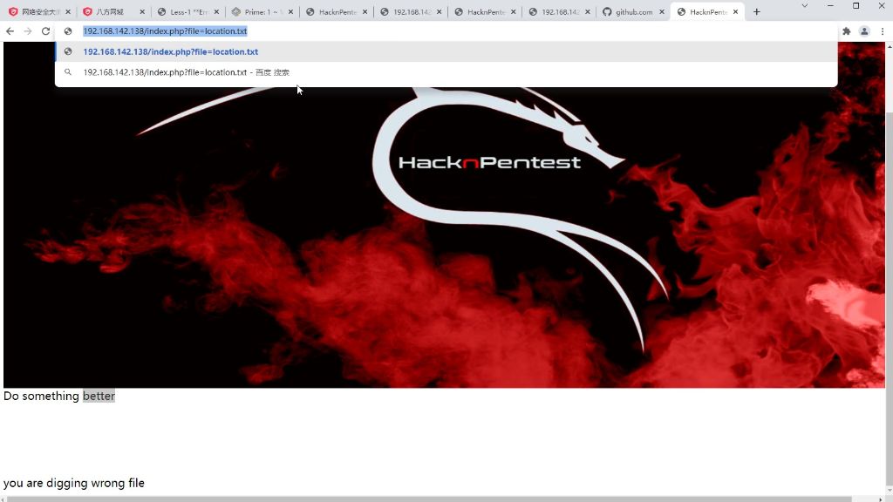Maximize the browser window
Viewport: 893px width, 502px height.
click(856, 6)
